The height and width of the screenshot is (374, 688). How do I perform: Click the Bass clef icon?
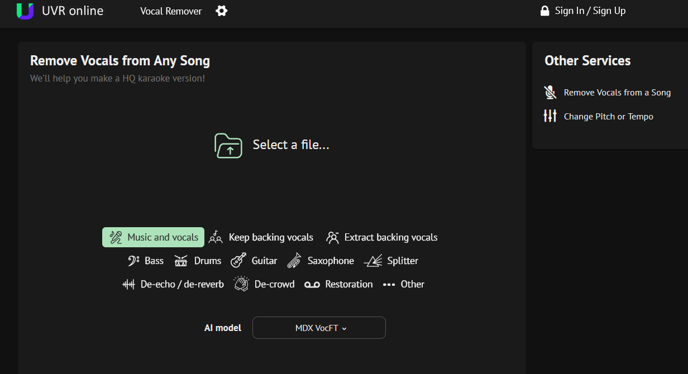tap(133, 261)
